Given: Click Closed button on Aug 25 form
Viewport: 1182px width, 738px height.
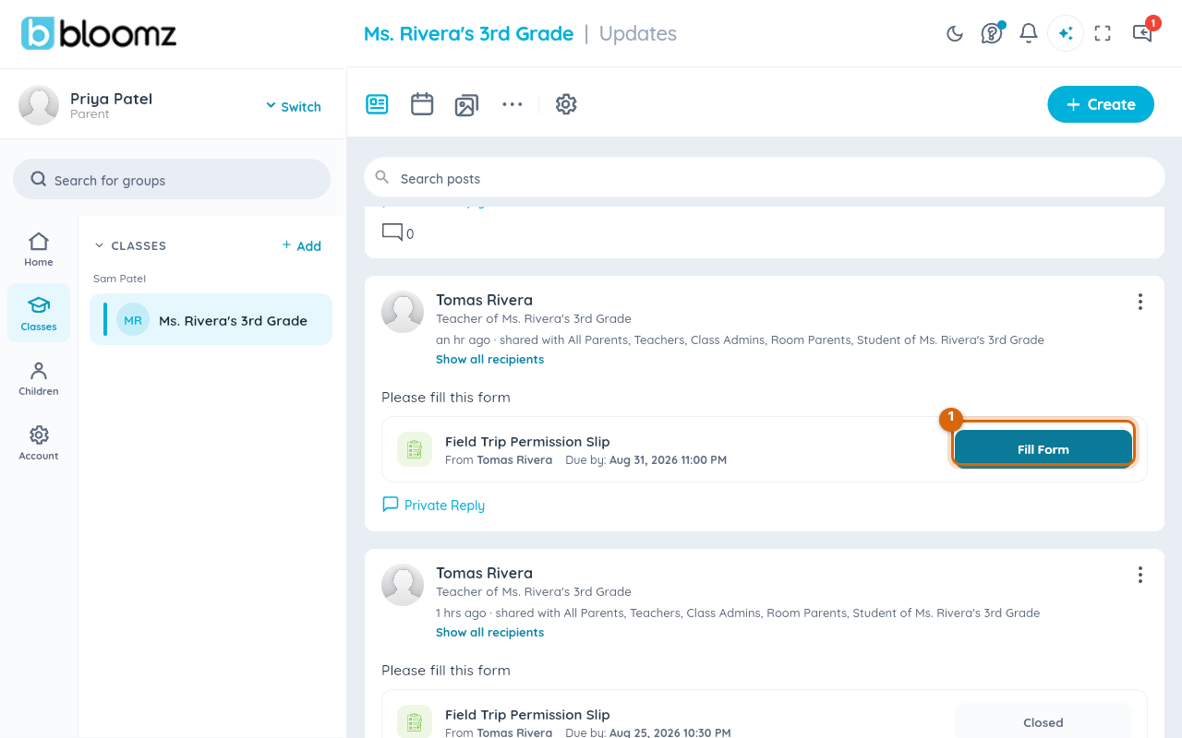Looking at the screenshot, I should 1043,721.
